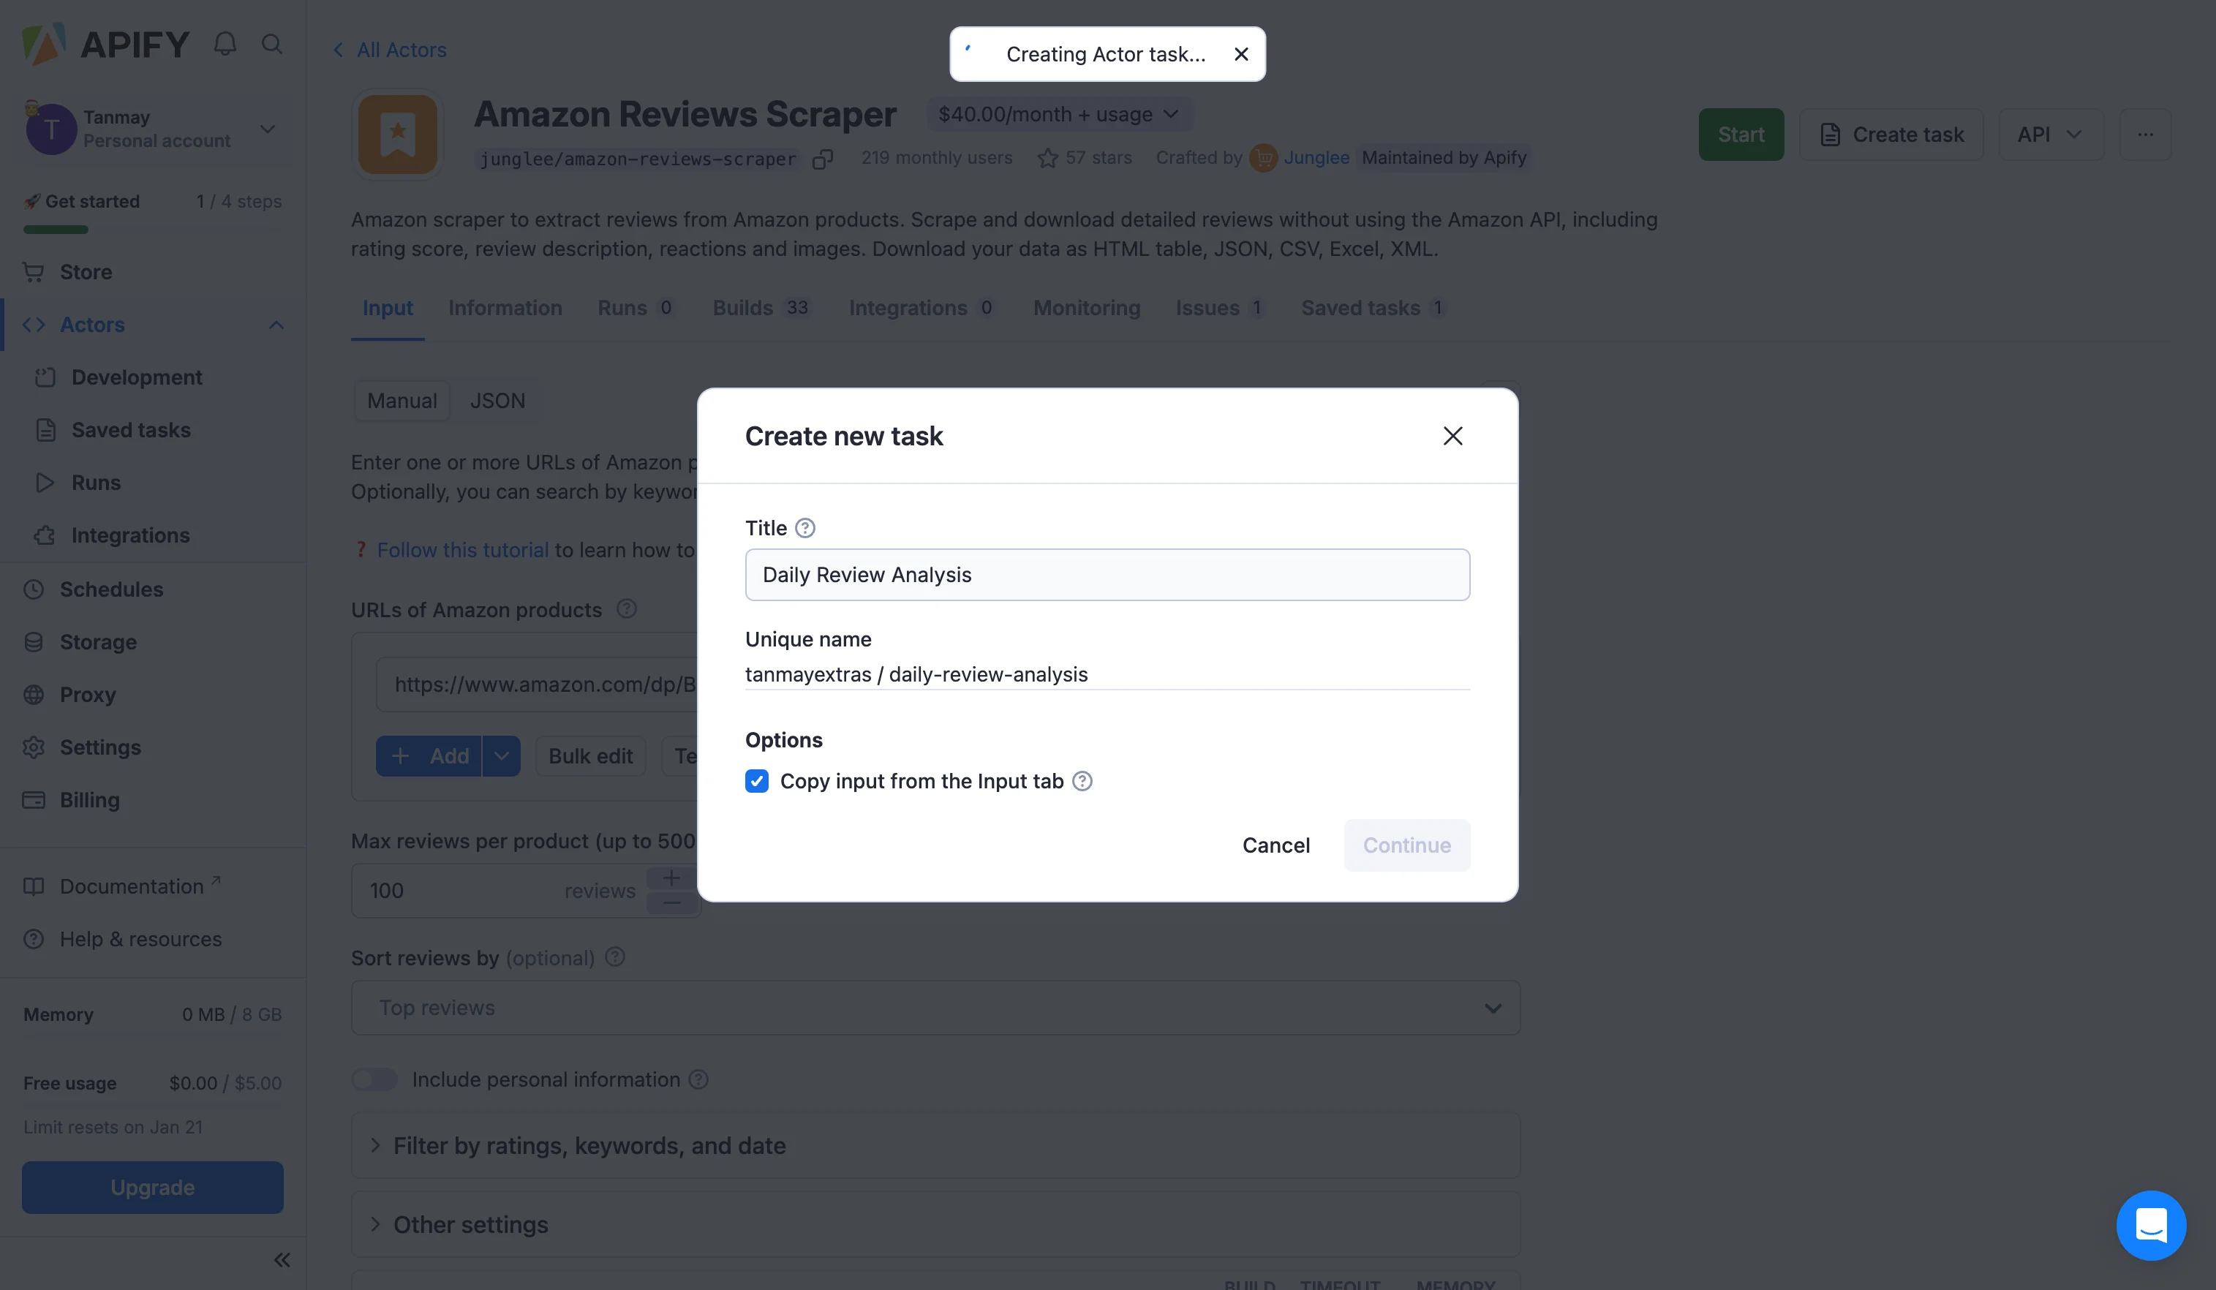Expand Filter by ratings, keywords, and date

click(x=588, y=1145)
